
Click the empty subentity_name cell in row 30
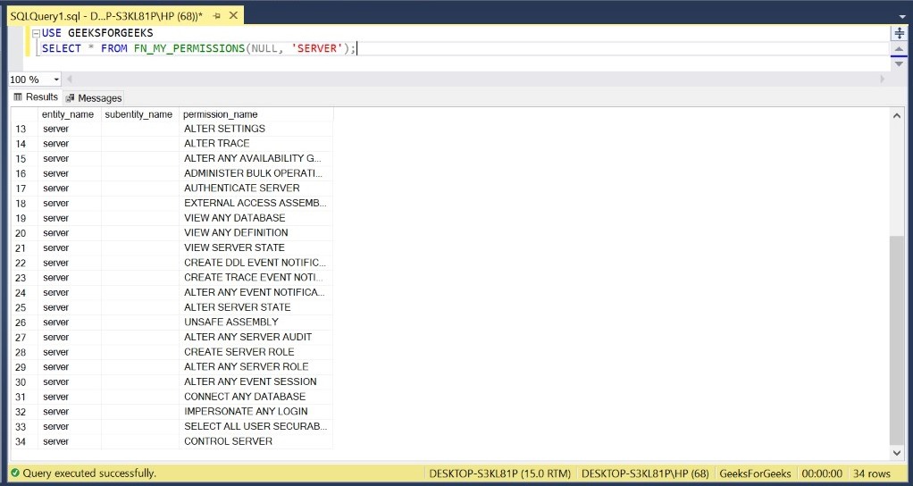click(140, 381)
